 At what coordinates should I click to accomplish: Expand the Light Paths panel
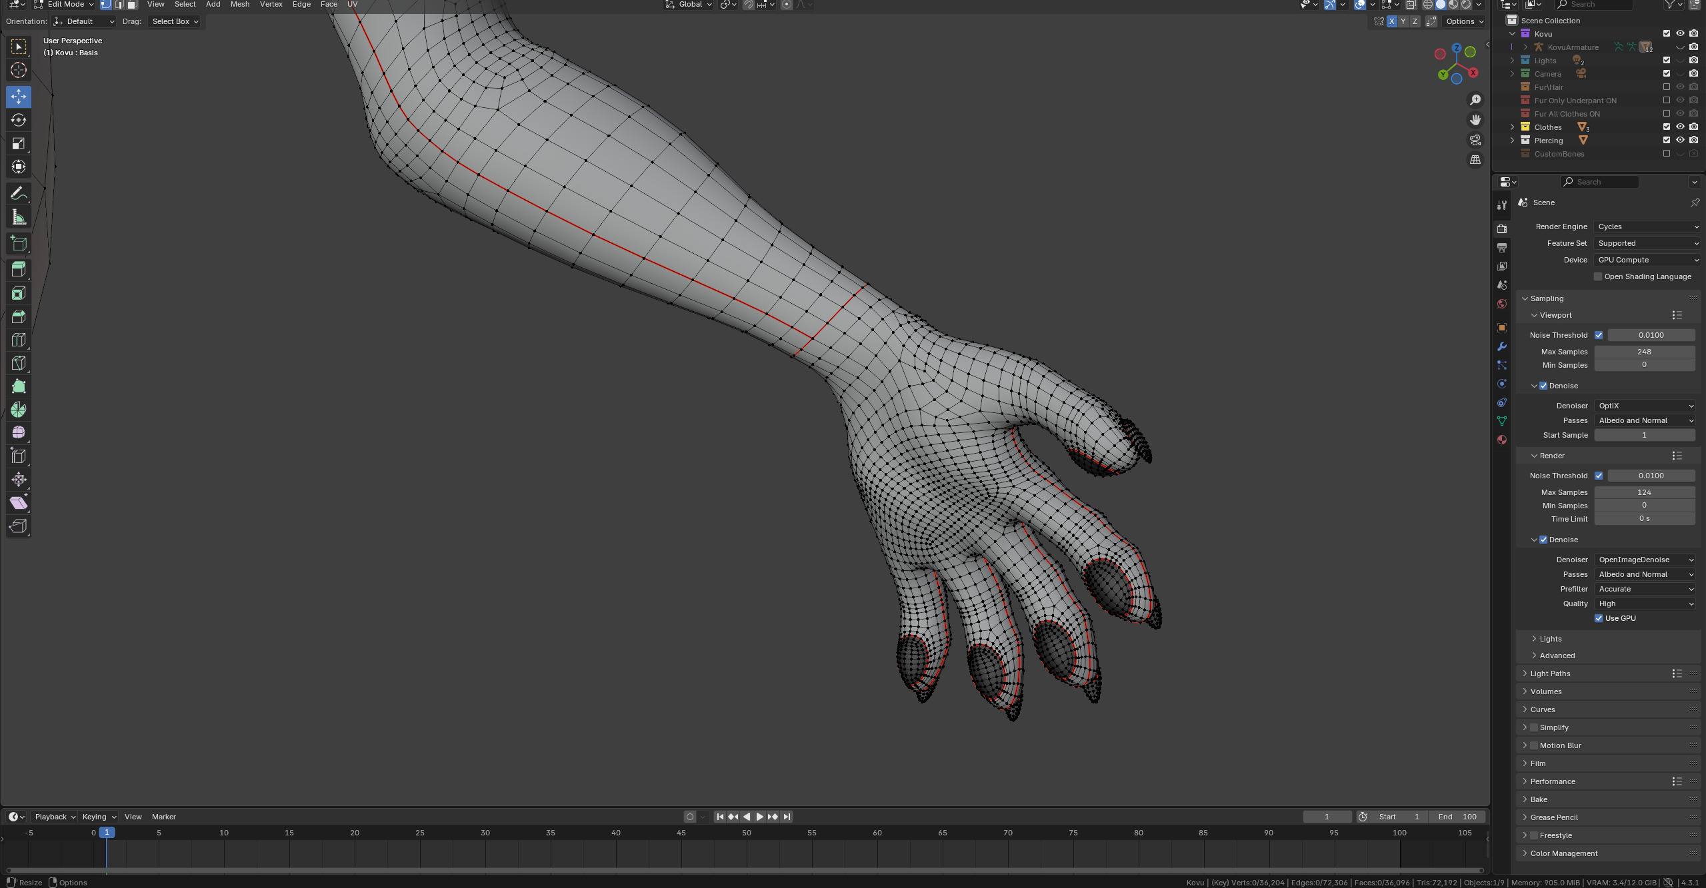tap(1551, 673)
